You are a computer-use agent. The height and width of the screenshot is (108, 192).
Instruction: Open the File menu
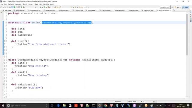coord(2,4)
